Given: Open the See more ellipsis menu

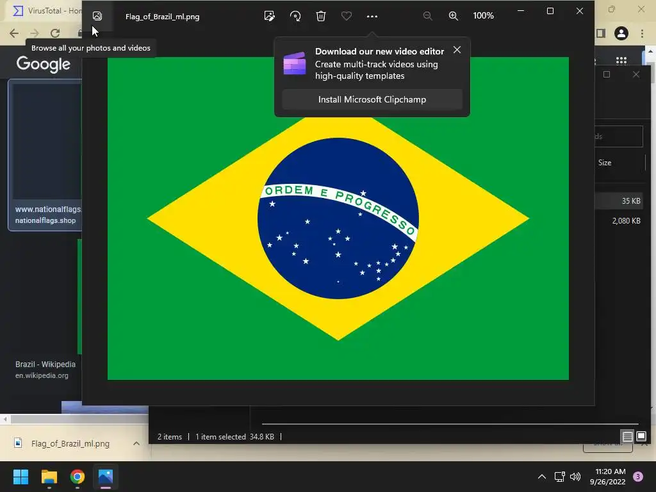Looking at the screenshot, I should (x=372, y=16).
